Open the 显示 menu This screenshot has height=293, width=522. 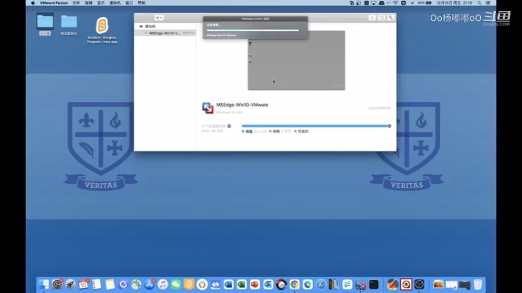click(101, 3)
